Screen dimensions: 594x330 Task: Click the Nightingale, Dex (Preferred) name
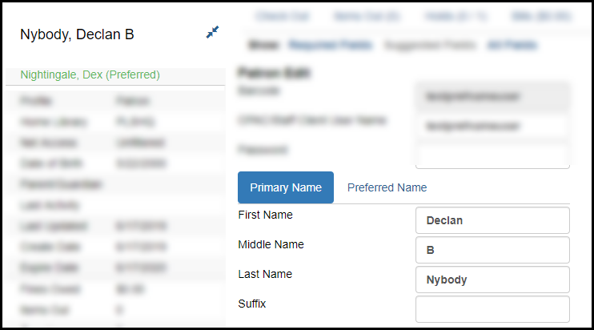point(90,74)
